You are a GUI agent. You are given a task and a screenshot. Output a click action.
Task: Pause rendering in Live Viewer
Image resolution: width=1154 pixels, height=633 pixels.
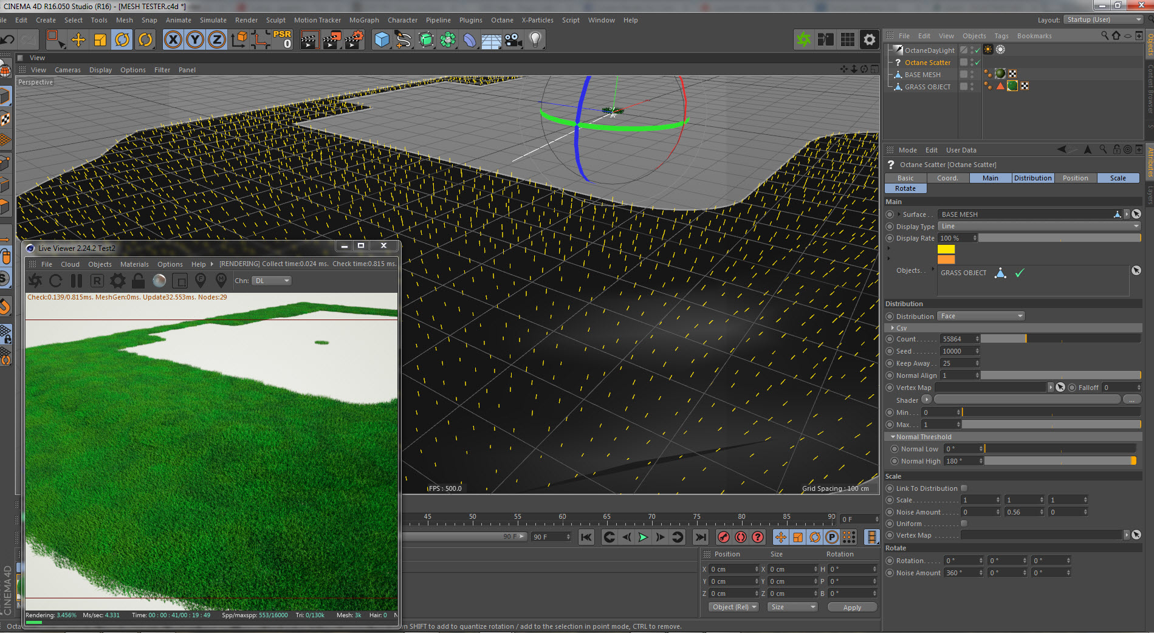pos(77,281)
